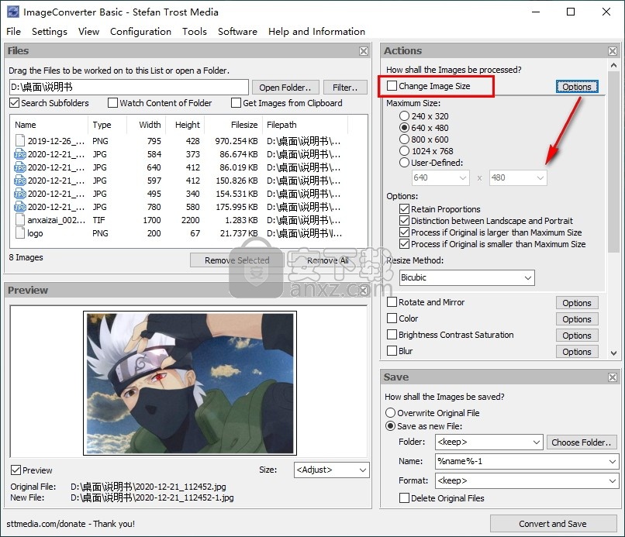Toggle Process if Original is larger
Screen dimensions: 625x537
pyautogui.click(x=404, y=232)
